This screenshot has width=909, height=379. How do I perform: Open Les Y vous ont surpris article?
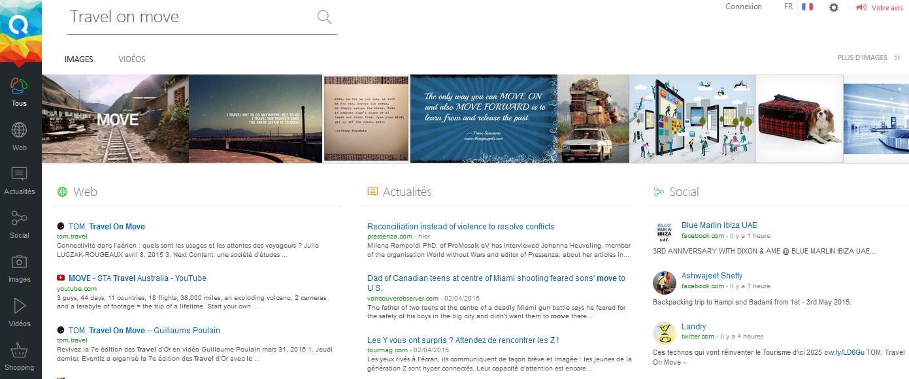463,340
